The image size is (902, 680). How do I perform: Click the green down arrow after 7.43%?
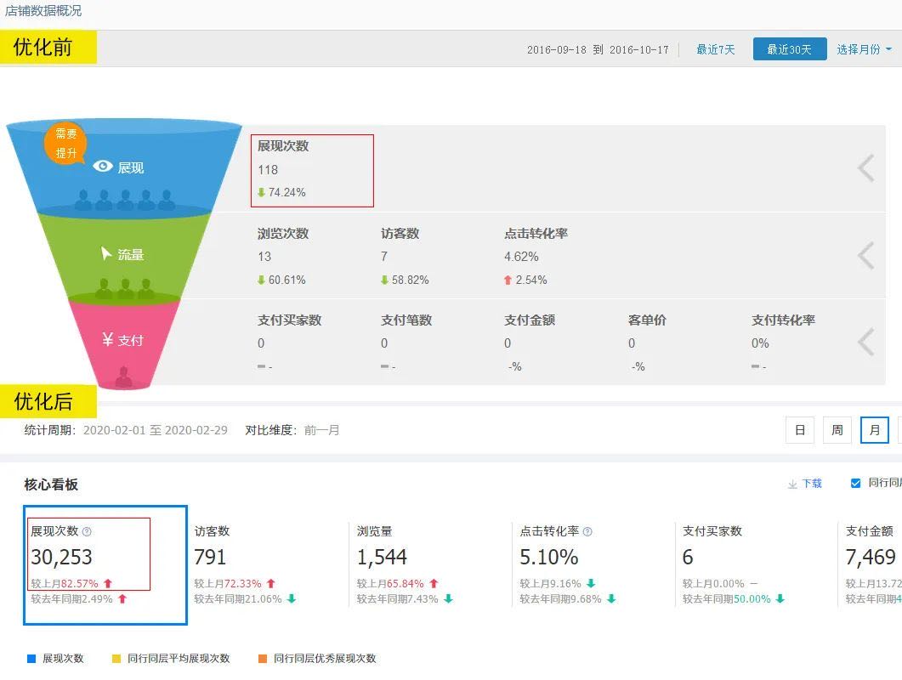point(448,599)
